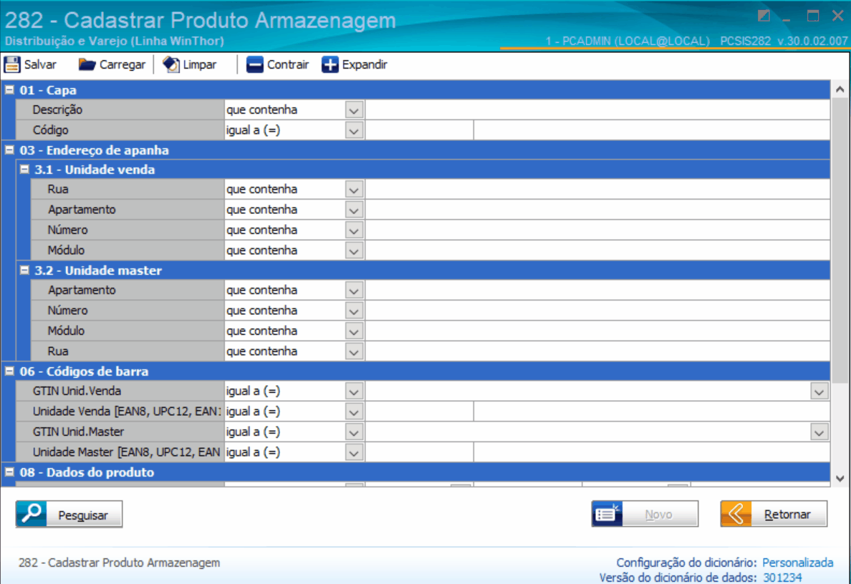Screen dimensions: 851x584
Task: Open GTIN Unid.Venda condition dropdown
Action: [x=354, y=391]
